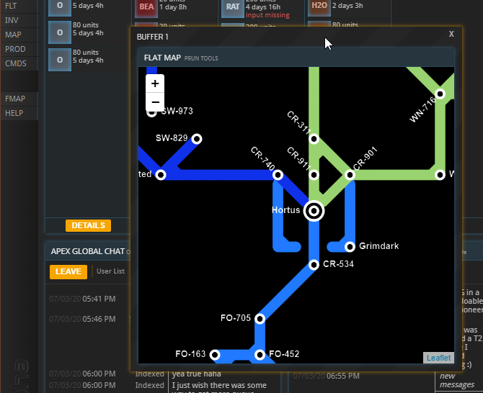The height and width of the screenshot is (393, 483).
Task: Close the Buffer 1 window
Action: tap(451, 34)
